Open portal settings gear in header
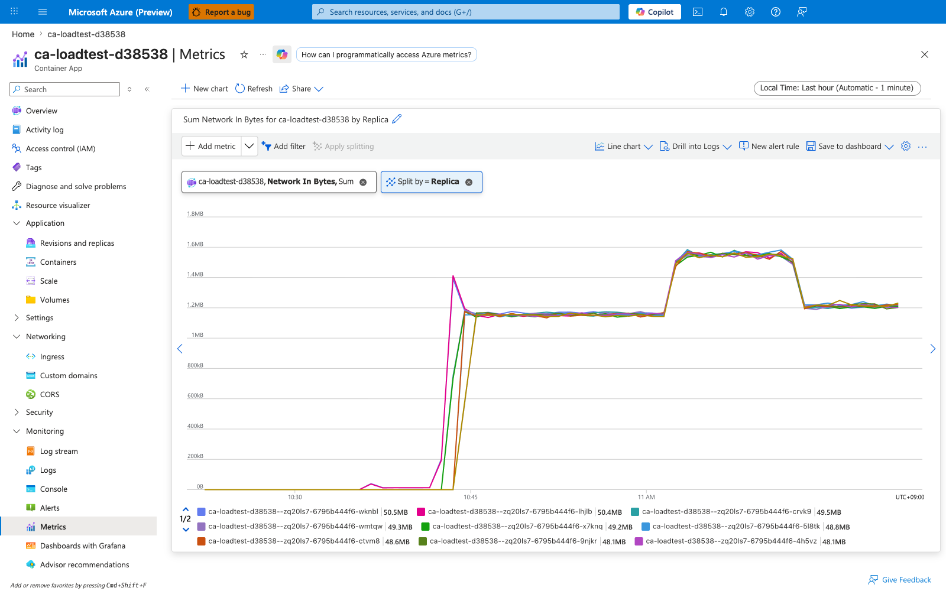Screen dimensions: 946x591 (750, 12)
